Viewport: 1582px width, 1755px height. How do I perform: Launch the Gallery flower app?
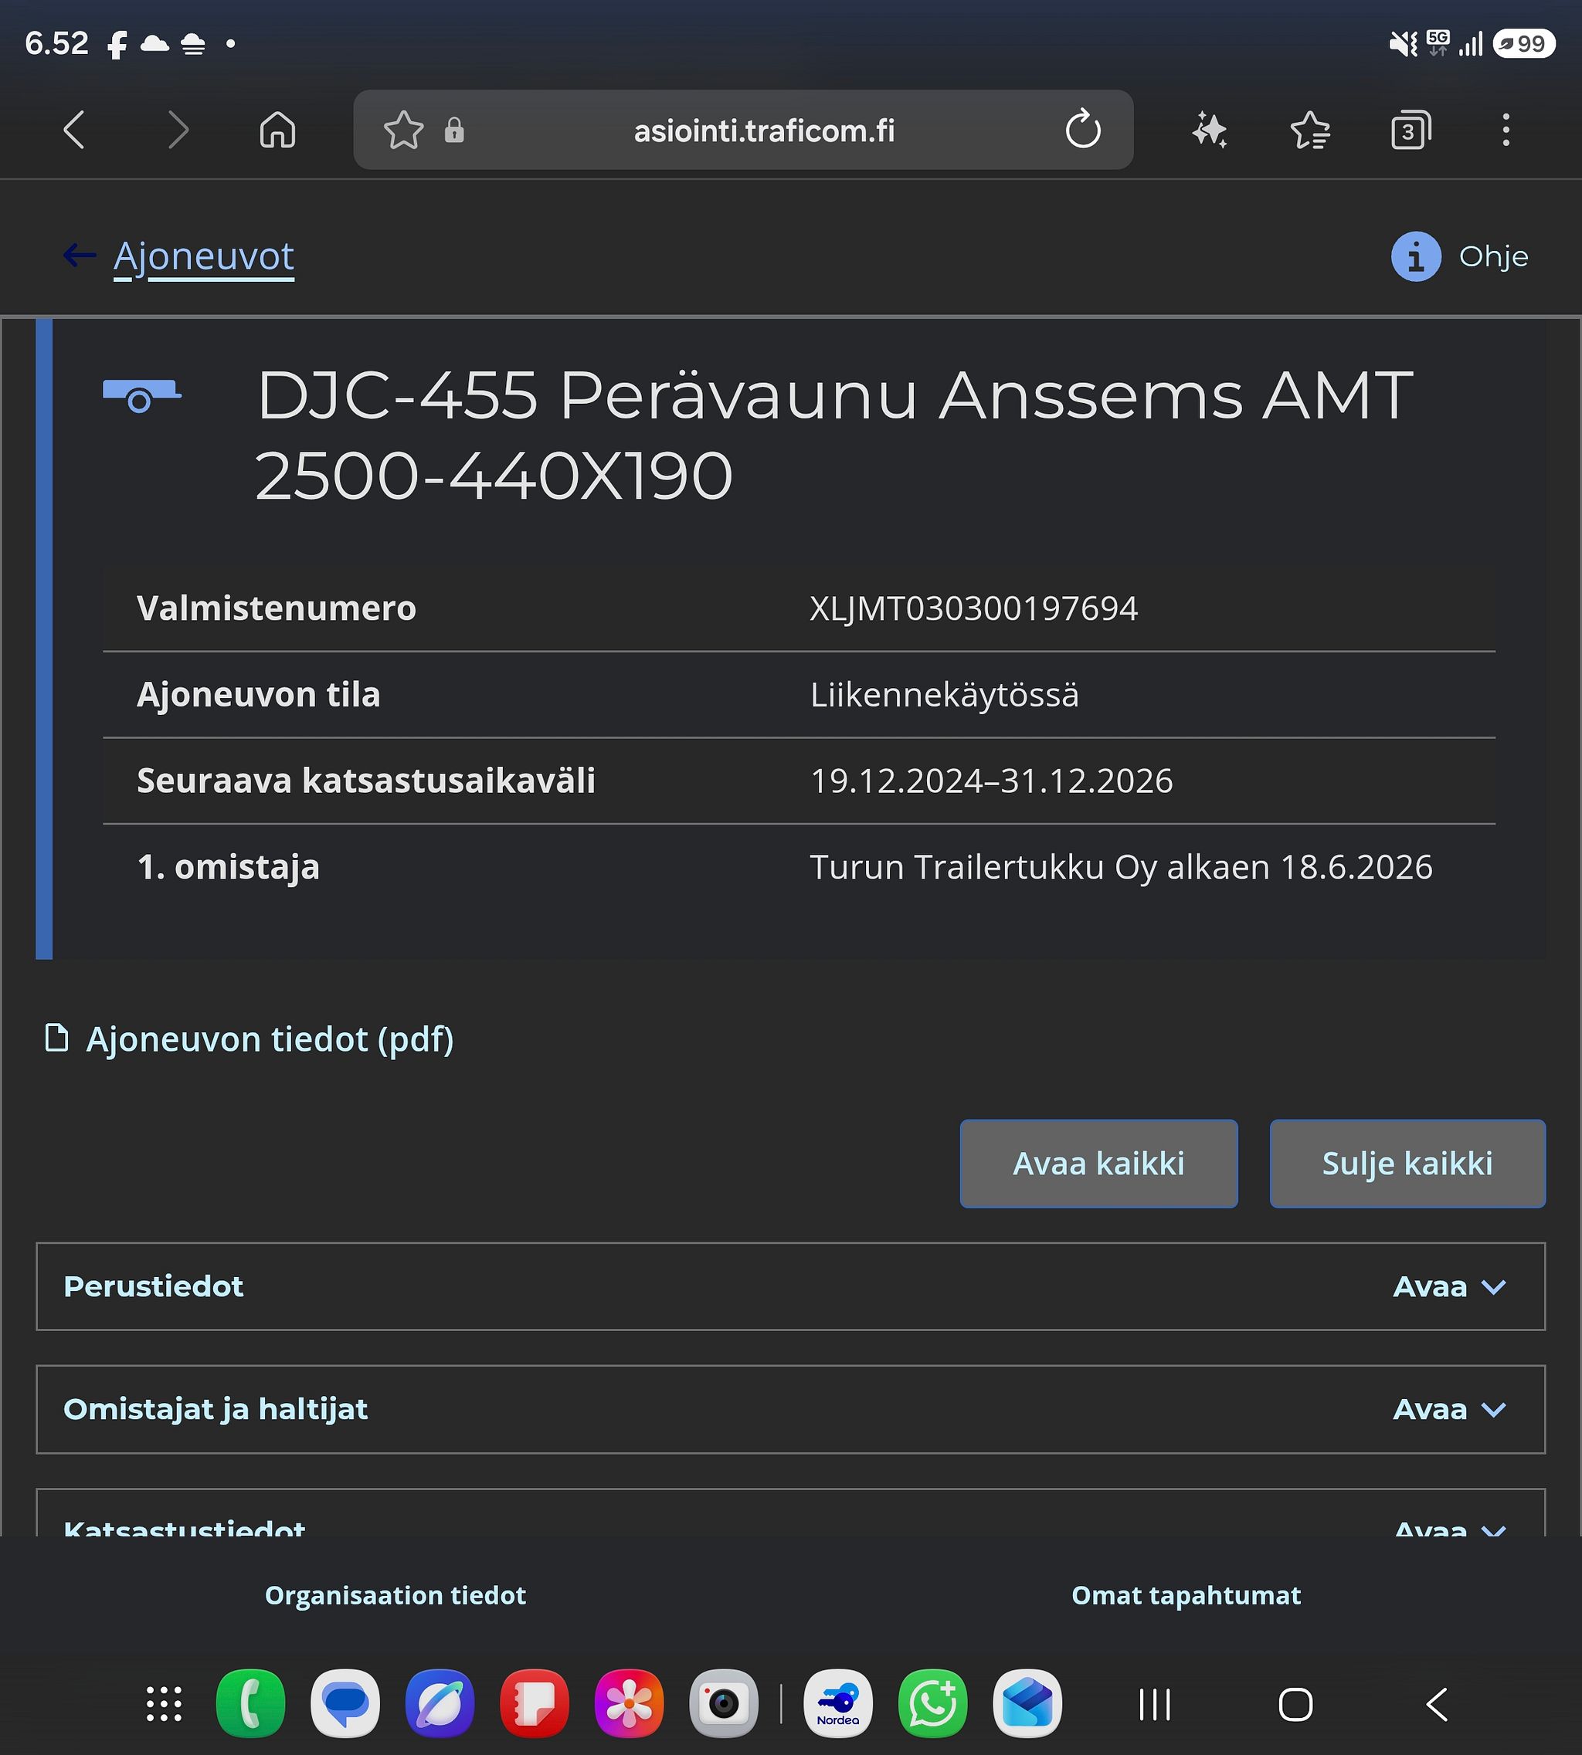[630, 1704]
